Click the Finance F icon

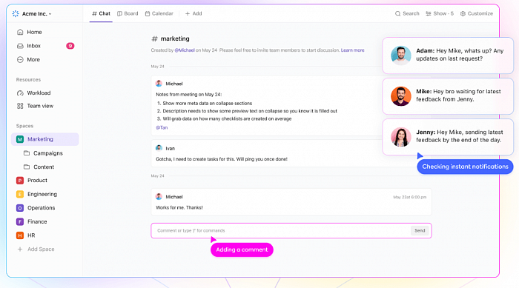20,221
